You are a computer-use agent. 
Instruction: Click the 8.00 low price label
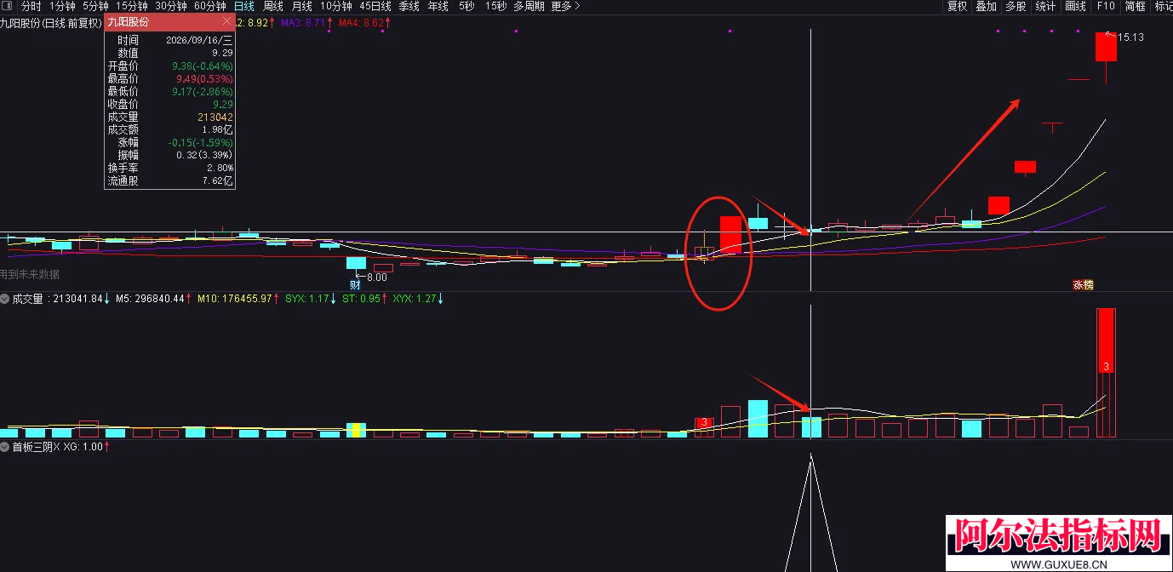pyautogui.click(x=376, y=277)
